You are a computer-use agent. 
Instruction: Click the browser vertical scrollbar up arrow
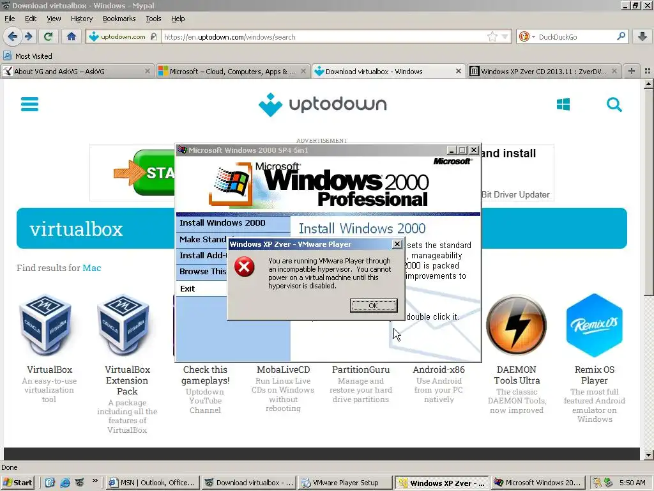648,84
